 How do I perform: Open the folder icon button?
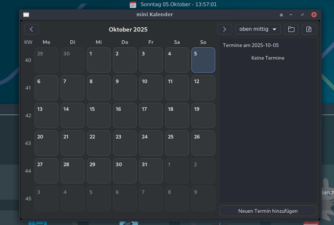pos(291,29)
